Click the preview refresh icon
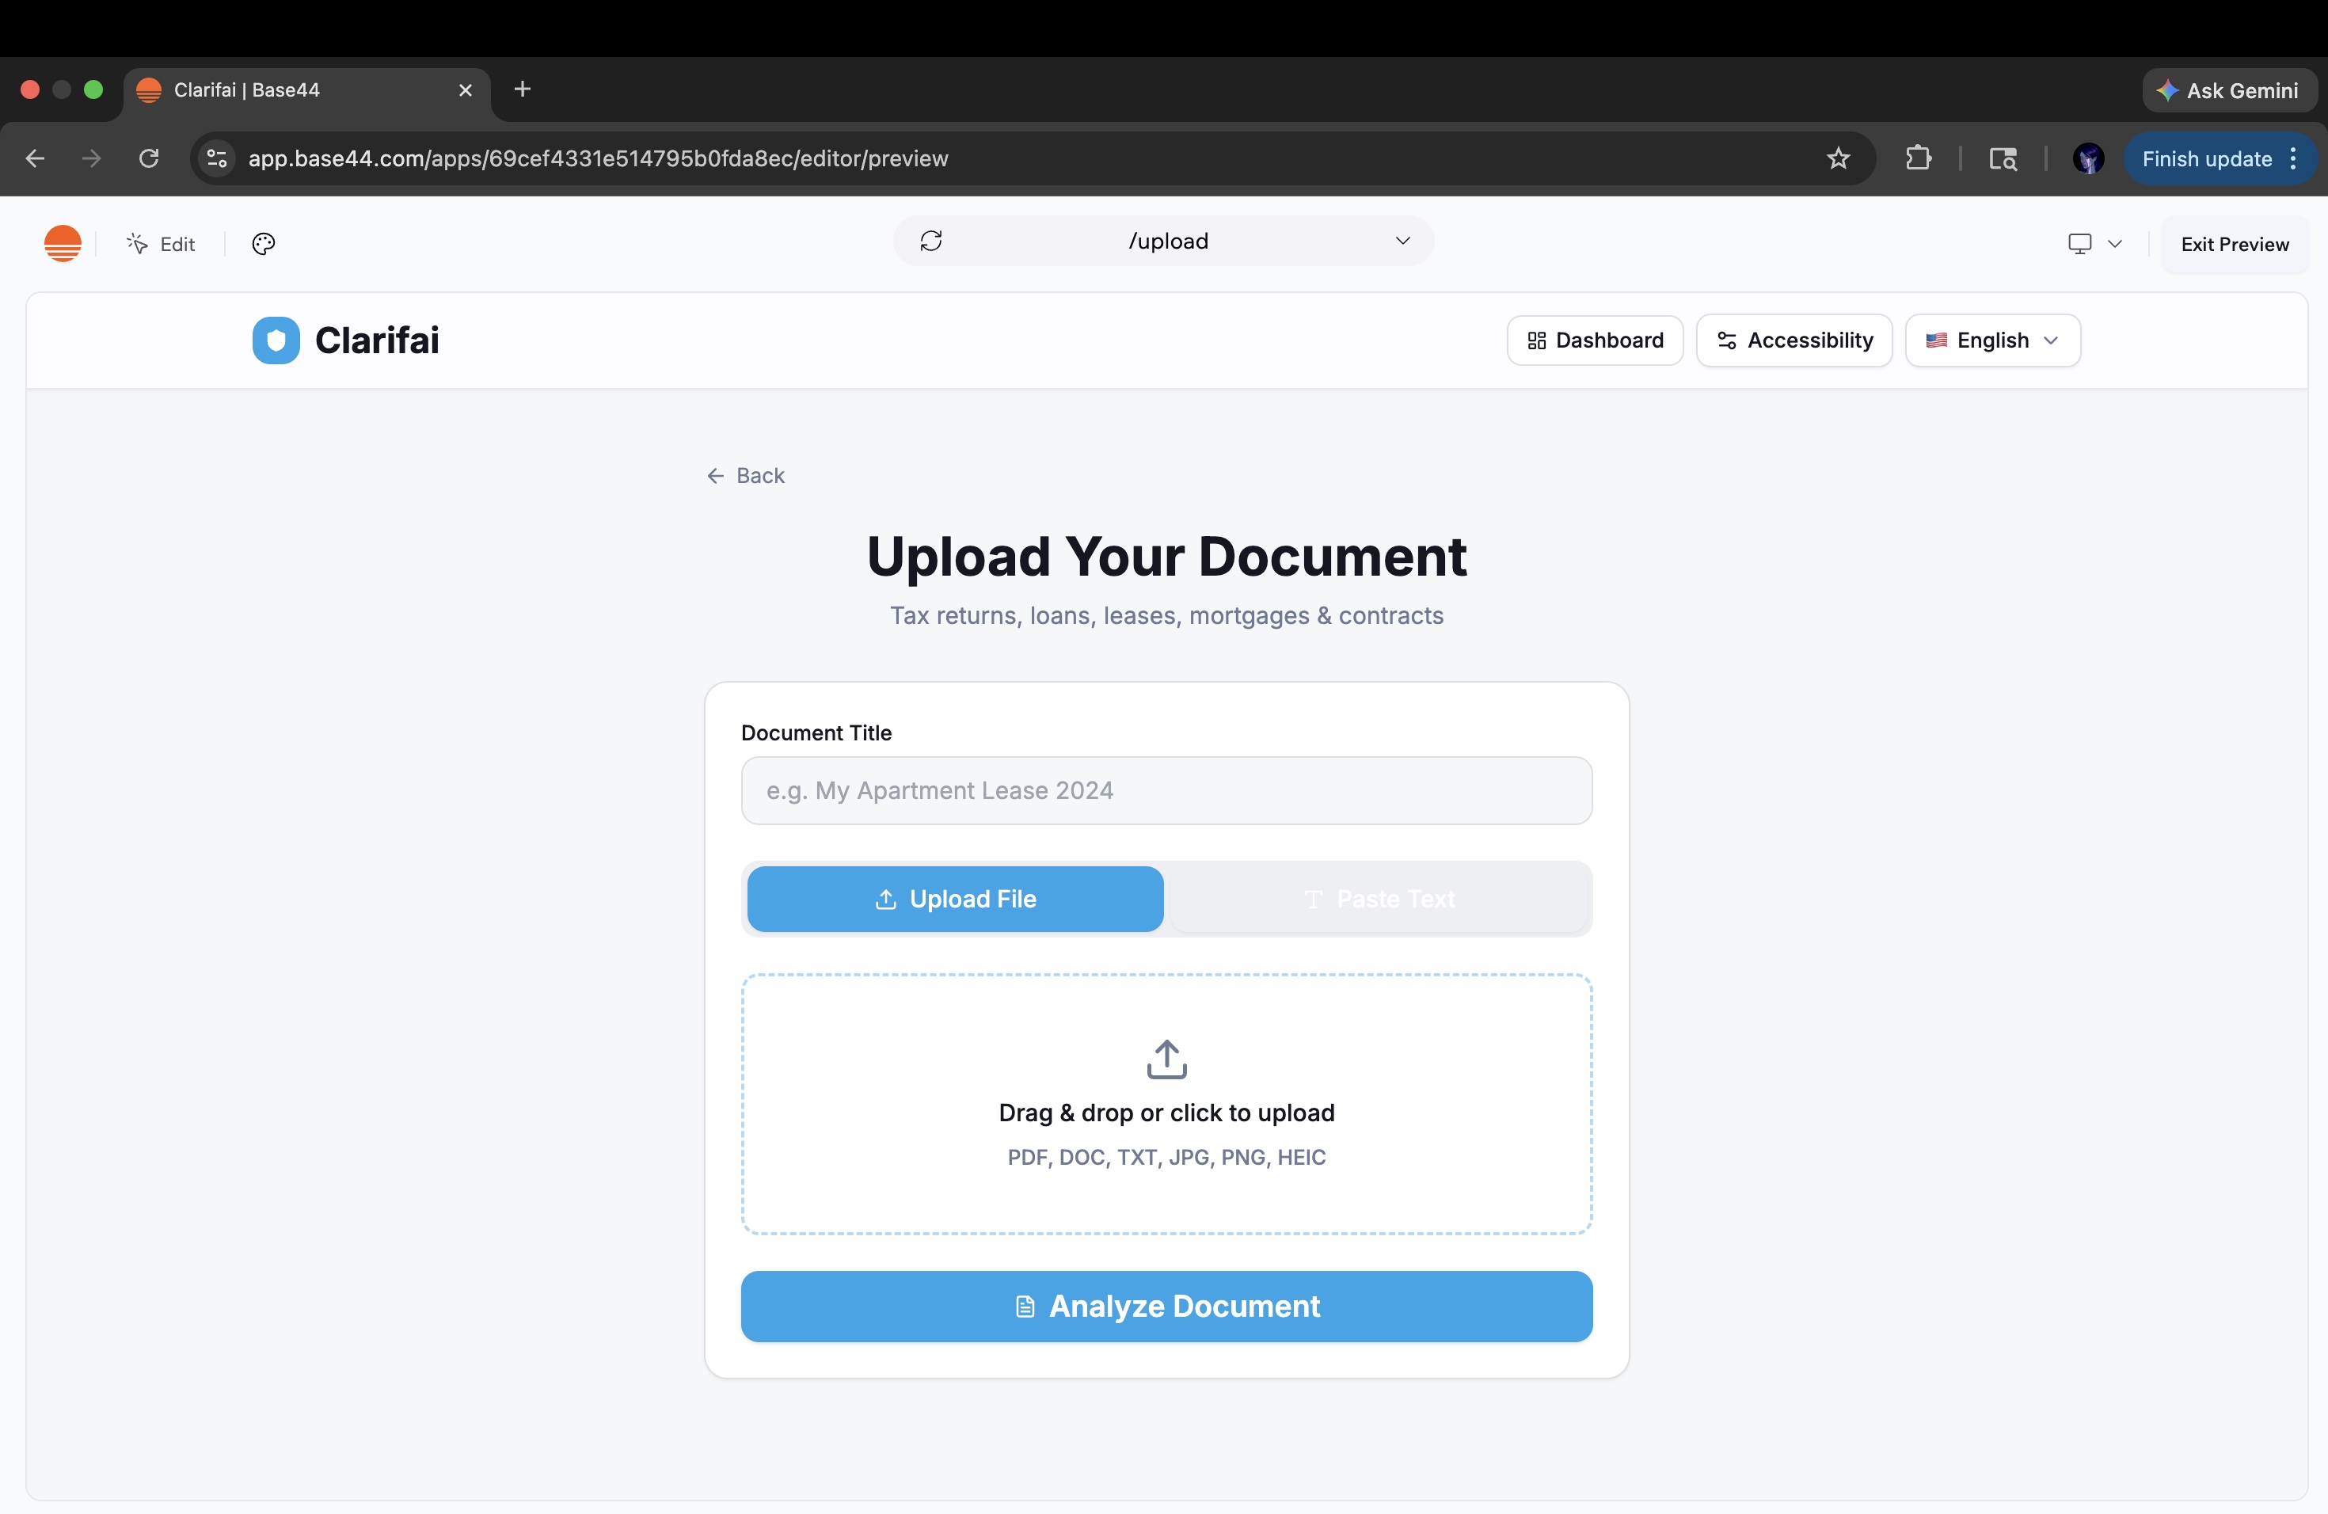Viewport: 2328px width, 1514px height. click(930, 242)
